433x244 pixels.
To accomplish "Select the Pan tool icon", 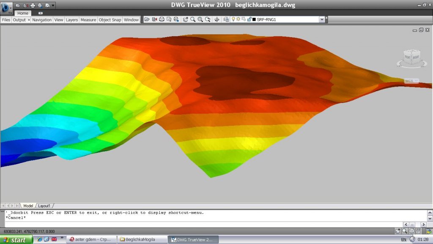I will (185, 19).
